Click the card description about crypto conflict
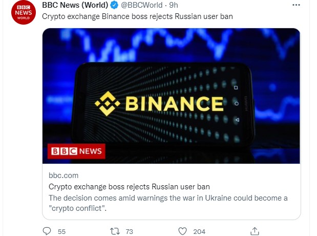This screenshot has height=236, width=317. pyautogui.click(x=168, y=203)
